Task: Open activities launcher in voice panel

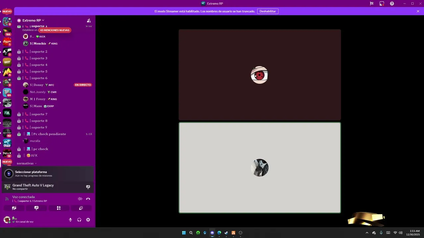Action: coord(59,208)
